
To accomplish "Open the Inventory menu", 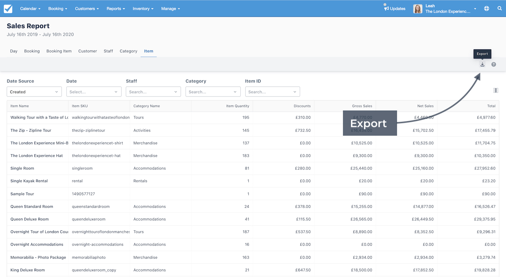I will click(x=143, y=9).
